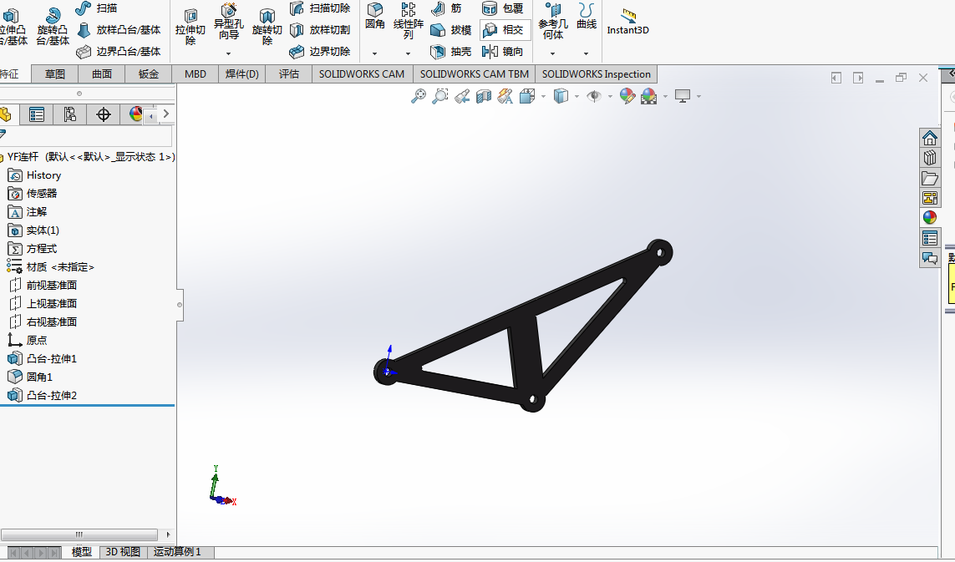
Task: Open the 线性阵列 dropdown arrow
Action: click(408, 54)
